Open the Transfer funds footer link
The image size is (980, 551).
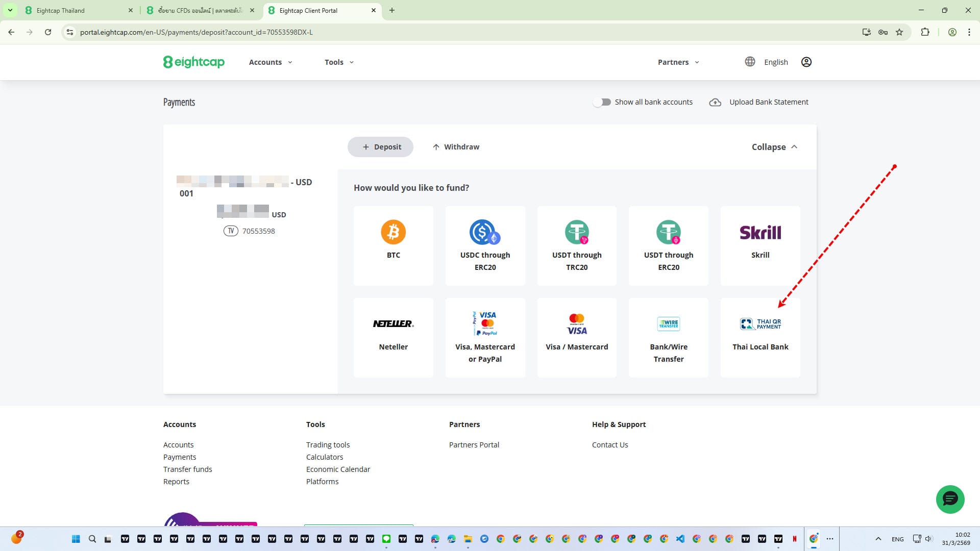click(187, 469)
